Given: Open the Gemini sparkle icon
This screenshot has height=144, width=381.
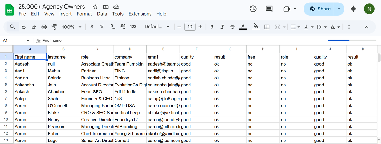Looking at the screenshot, I should pos(353,9).
